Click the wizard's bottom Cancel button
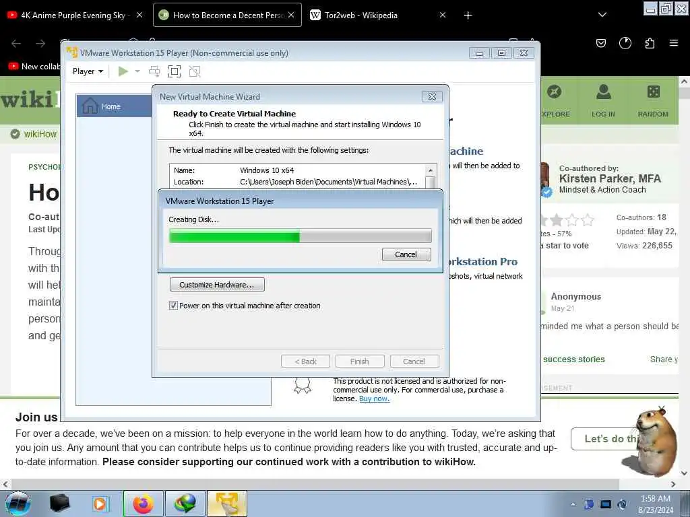Viewport: 690px width, 517px height. pos(414,361)
